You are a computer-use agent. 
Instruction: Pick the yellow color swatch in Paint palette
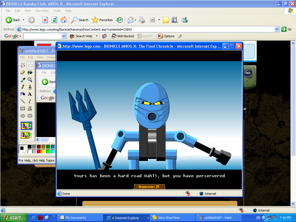click(44, 151)
